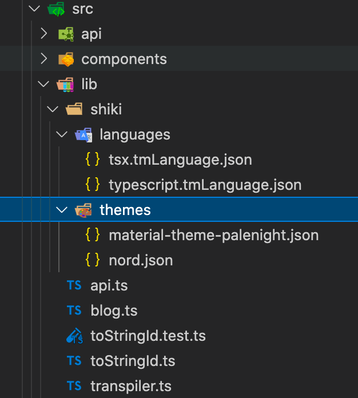This screenshot has height=398, width=358.
Task: Collapse the lib folder chevron
Action: point(44,85)
